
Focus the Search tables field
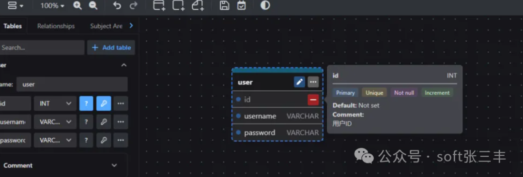pyautogui.click(x=42, y=48)
